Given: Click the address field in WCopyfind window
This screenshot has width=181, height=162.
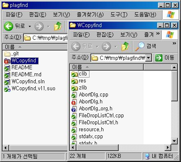Looking at the screenshot, I should pos(121,58).
